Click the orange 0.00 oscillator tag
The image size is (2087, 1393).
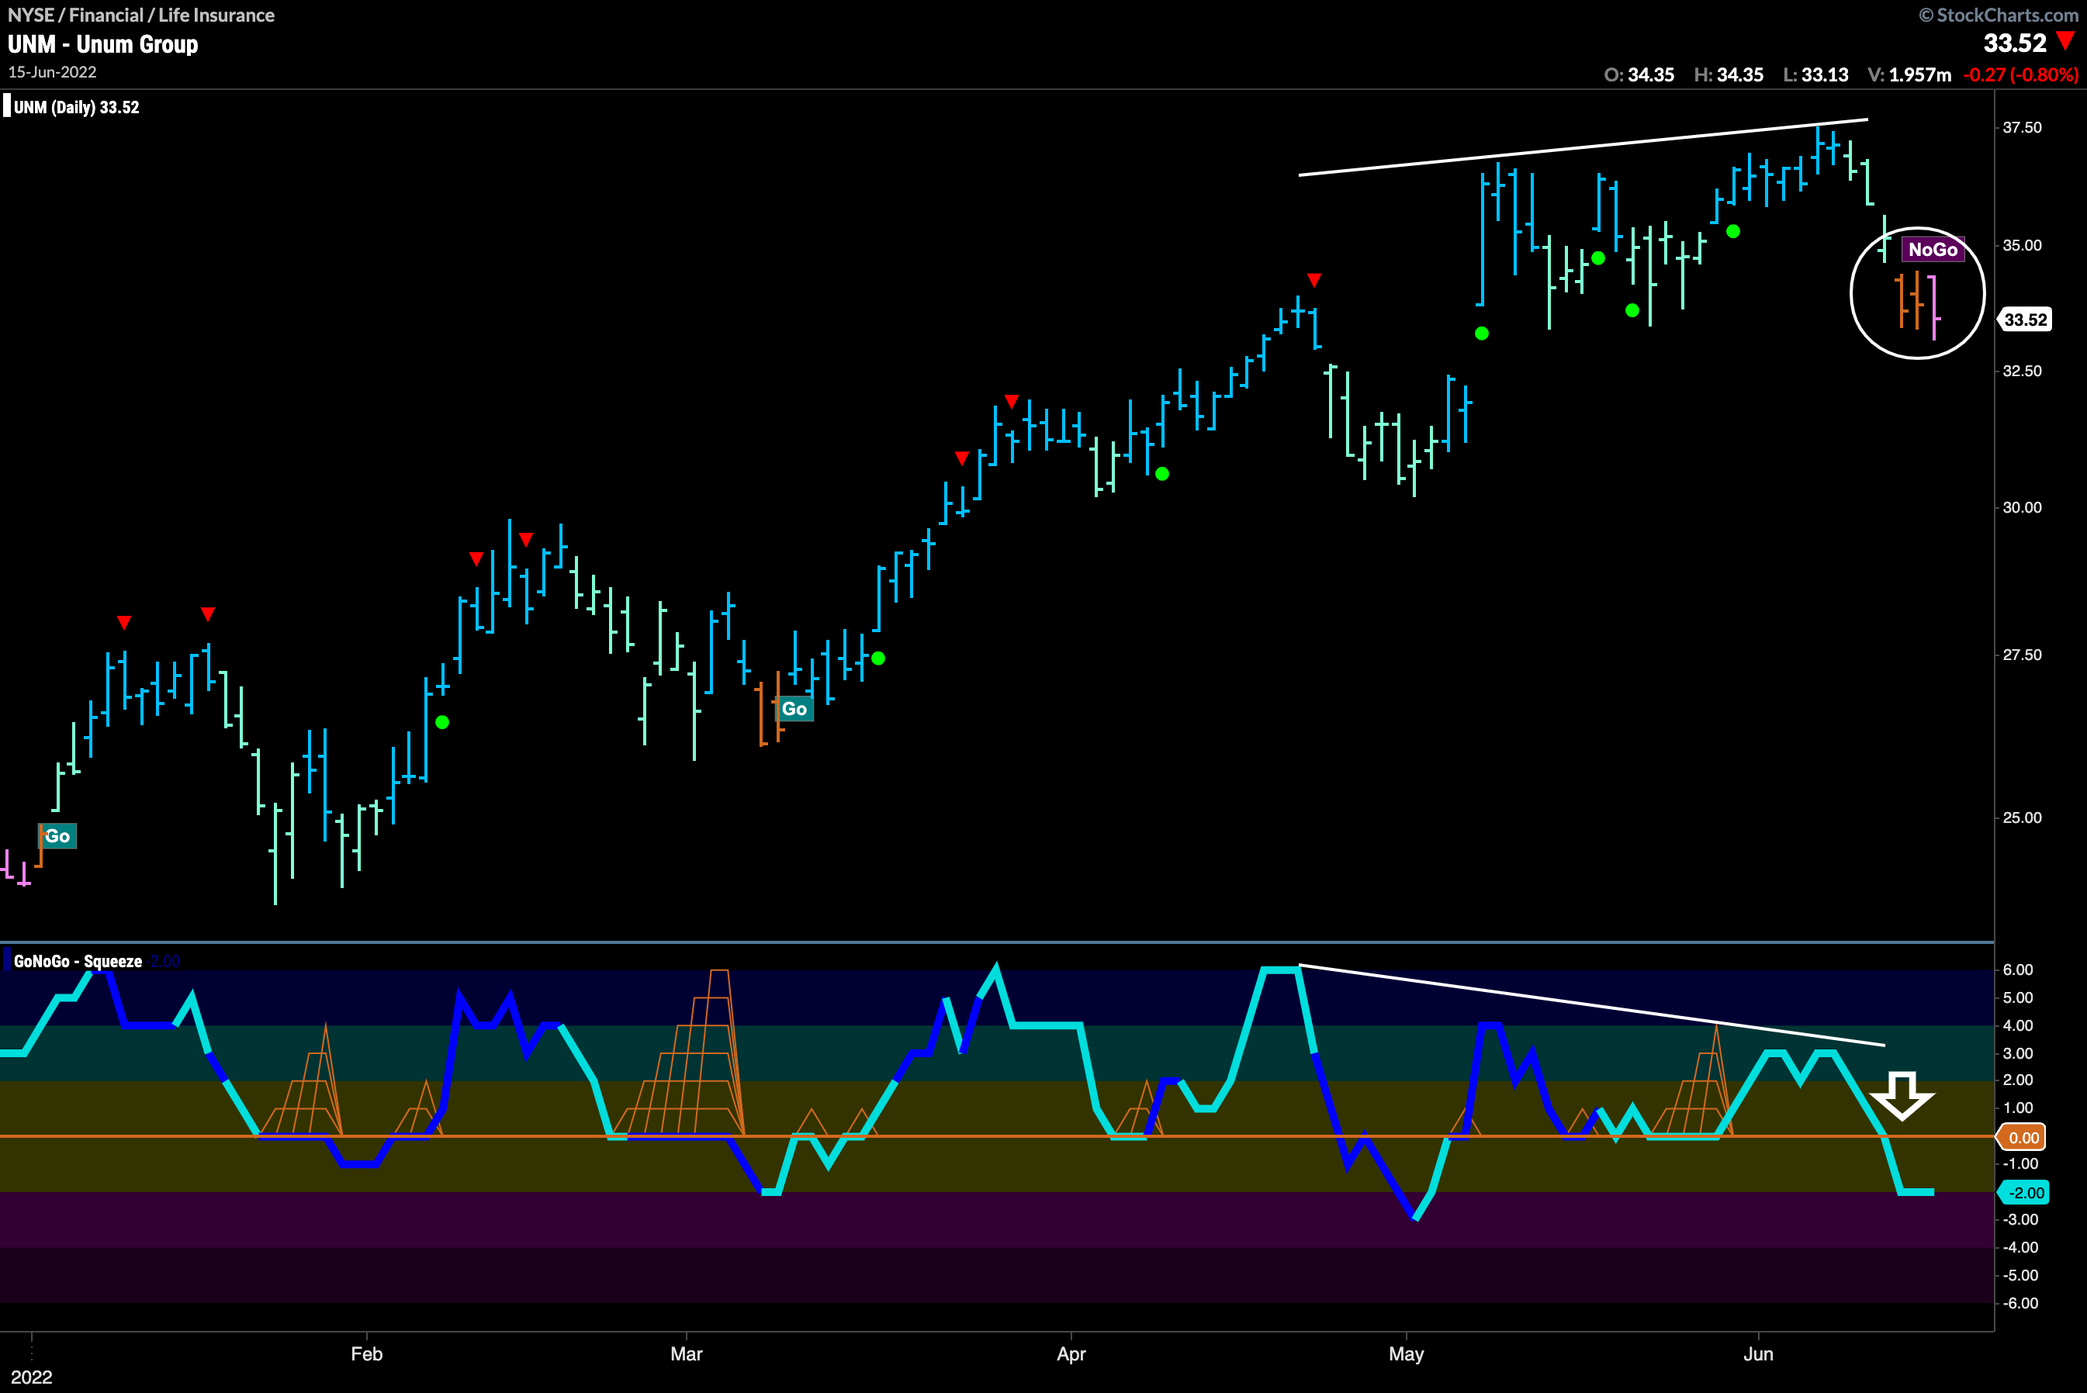[2021, 1137]
